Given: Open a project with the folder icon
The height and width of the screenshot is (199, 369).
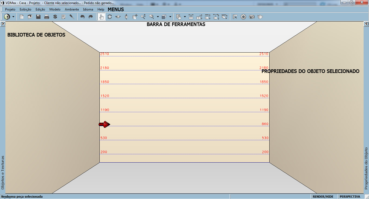Looking at the screenshot, I should click(x=30, y=17).
